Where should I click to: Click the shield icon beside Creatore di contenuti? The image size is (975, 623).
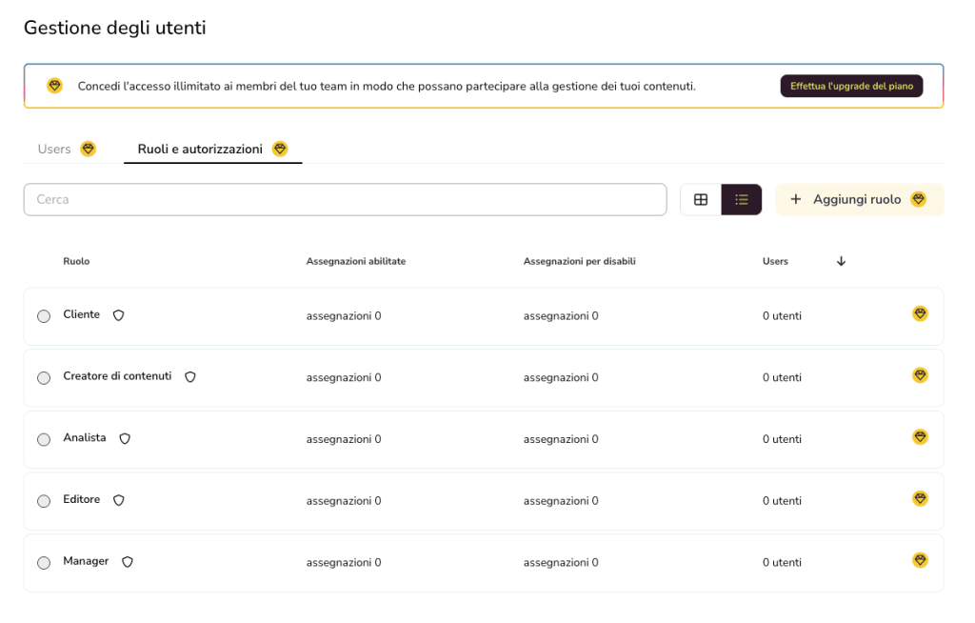[x=190, y=377]
